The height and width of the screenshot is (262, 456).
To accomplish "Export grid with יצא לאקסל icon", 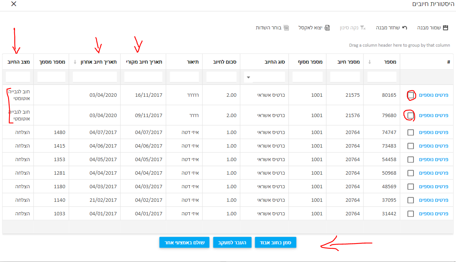I will (x=327, y=28).
